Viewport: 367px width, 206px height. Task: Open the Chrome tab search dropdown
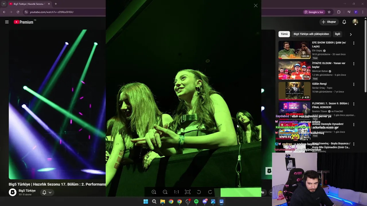coord(4,4)
